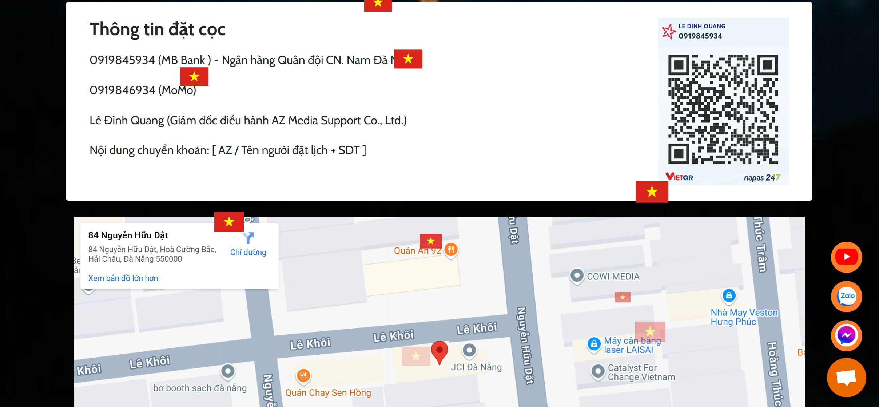
Task: Click the Chỉ đường directions link
Action: click(248, 252)
